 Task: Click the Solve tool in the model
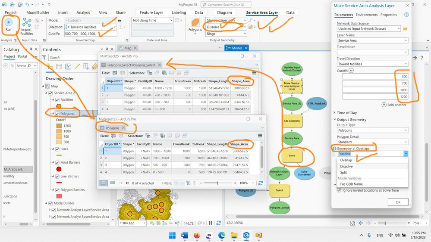click(292, 155)
